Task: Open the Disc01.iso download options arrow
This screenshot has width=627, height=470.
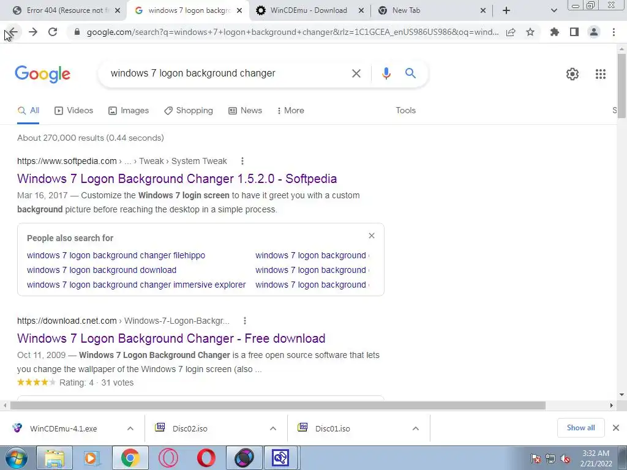Action: point(416,428)
